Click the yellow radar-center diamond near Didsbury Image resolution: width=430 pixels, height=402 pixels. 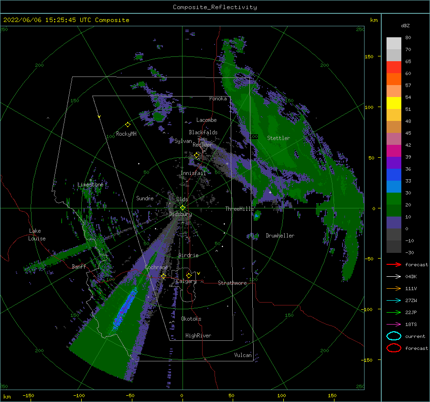click(183, 208)
